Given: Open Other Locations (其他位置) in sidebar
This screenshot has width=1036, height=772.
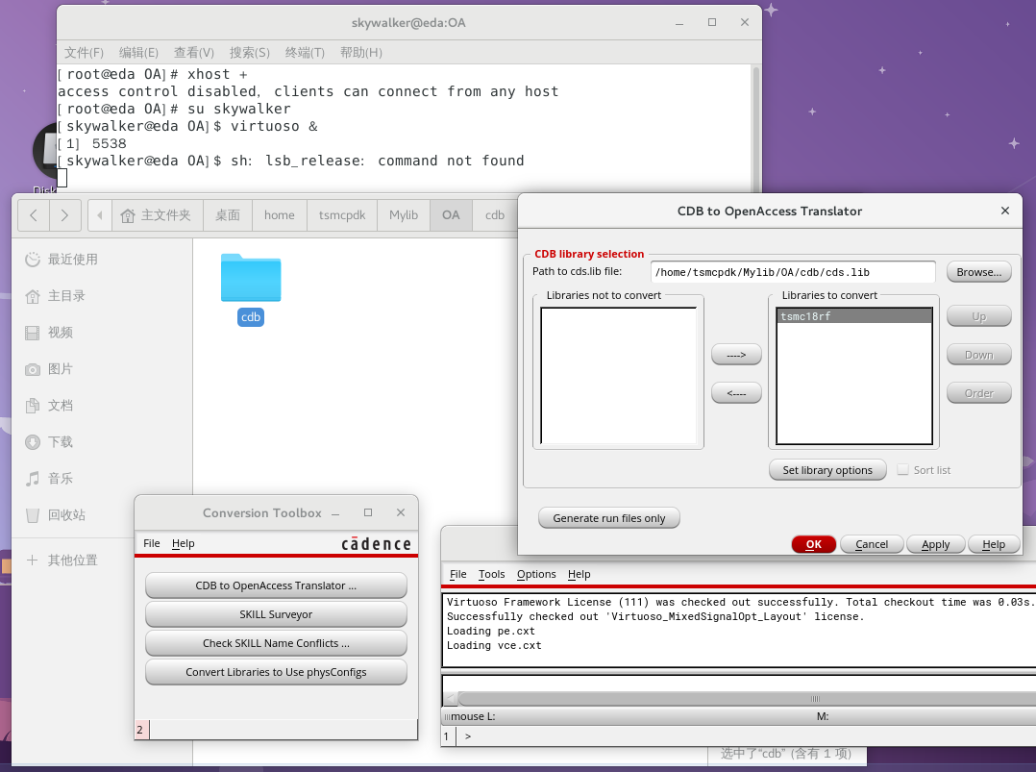Looking at the screenshot, I should tap(61, 560).
